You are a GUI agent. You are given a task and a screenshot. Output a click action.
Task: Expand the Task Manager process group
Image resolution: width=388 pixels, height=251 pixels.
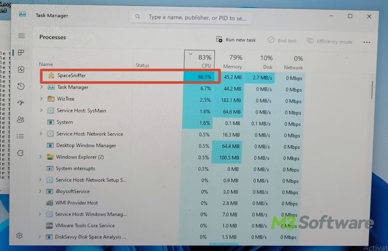pyautogui.click(x=42, y=87)
